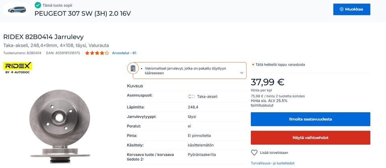386x168 pixels.
Task: Click the Lisää toivelistaan text
Action: (x=275, y=153)
